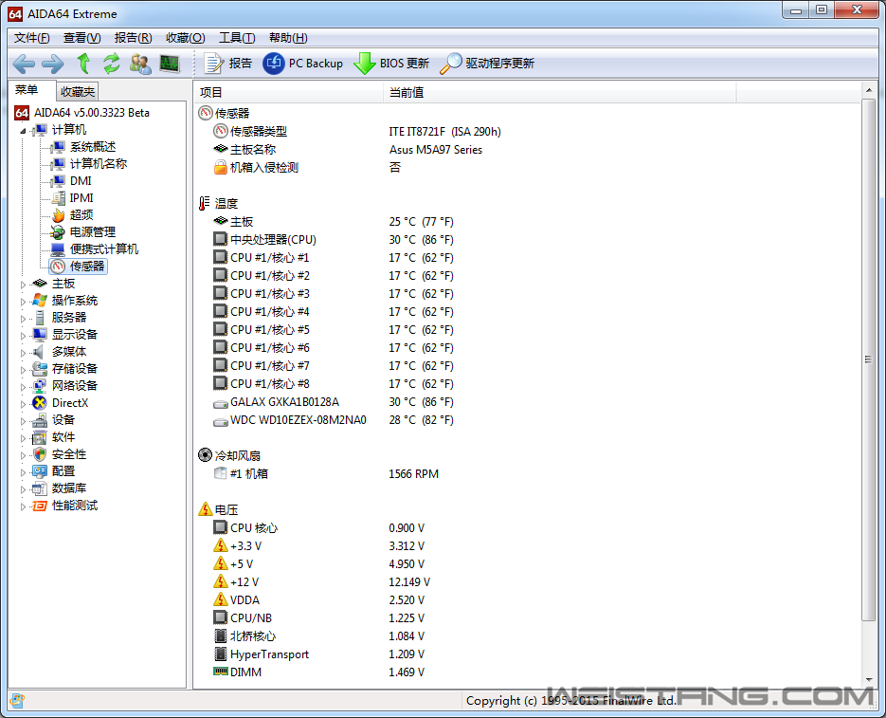Expand the 存储设备 tree node
The image size is (886, 718).
23,370
